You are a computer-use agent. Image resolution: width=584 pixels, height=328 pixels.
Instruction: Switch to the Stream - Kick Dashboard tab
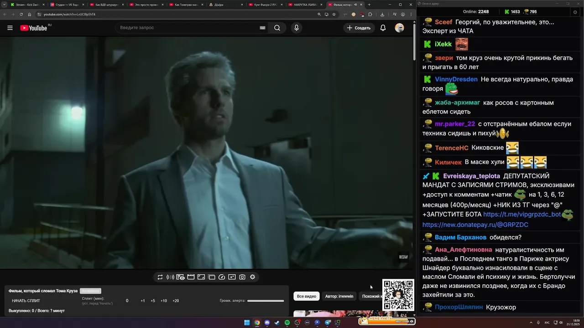click(x=26, y=5)
